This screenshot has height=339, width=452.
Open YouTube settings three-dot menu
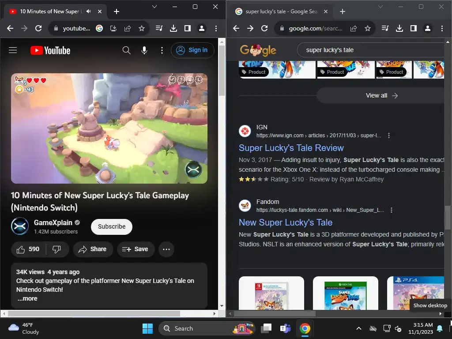pyautogui.click(x=162, y=50)
